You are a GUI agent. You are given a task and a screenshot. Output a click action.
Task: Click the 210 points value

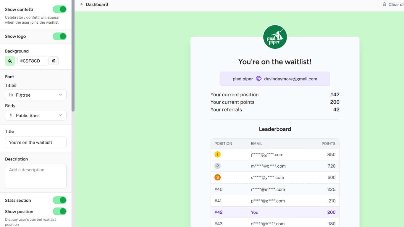[x=332, y=201]
